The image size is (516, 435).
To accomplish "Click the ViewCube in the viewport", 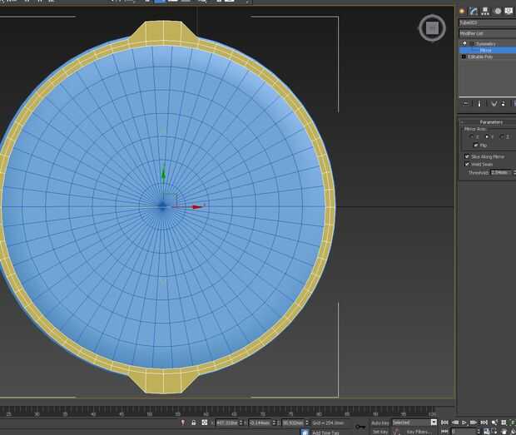I will point(431,29).
